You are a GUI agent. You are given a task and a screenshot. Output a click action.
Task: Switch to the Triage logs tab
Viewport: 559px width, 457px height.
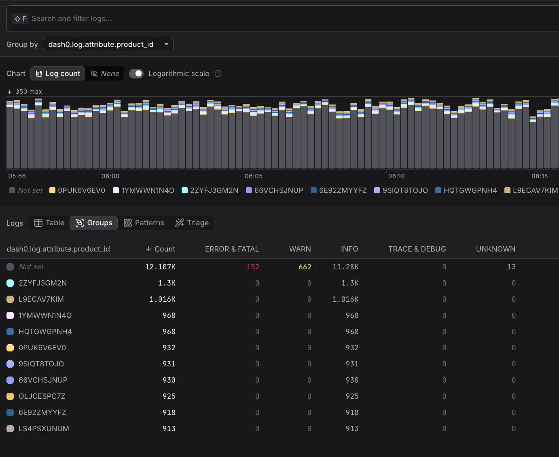[192, 223]
